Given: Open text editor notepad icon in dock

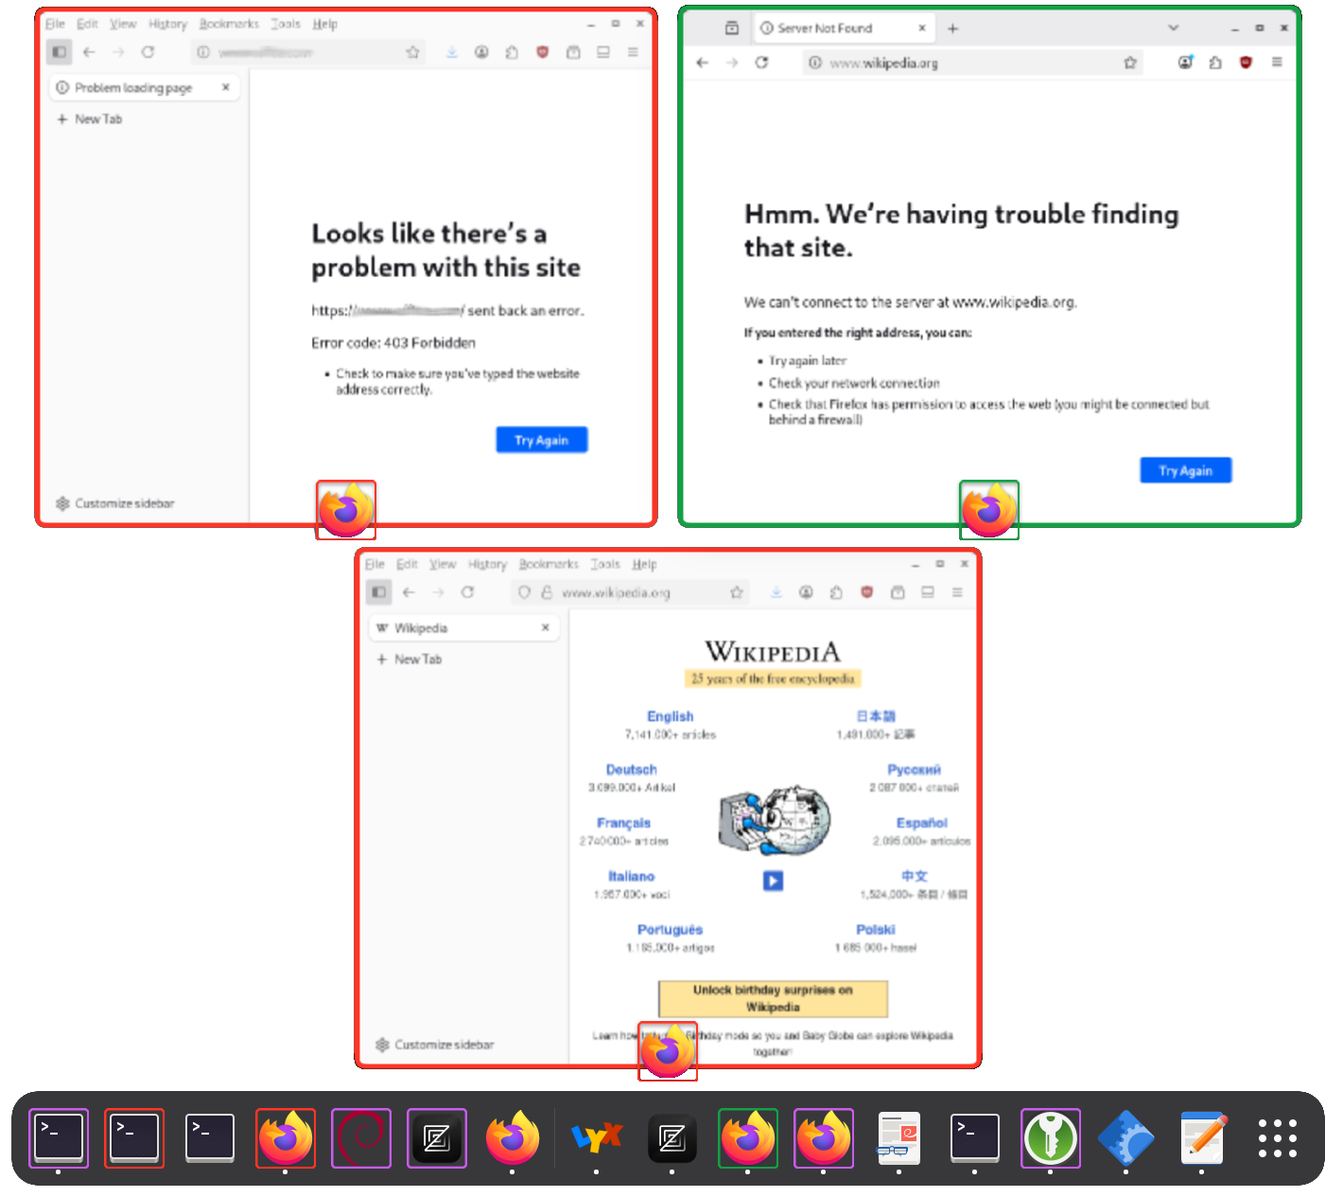Looking at the screenshot, I should pos(1202,1137).
